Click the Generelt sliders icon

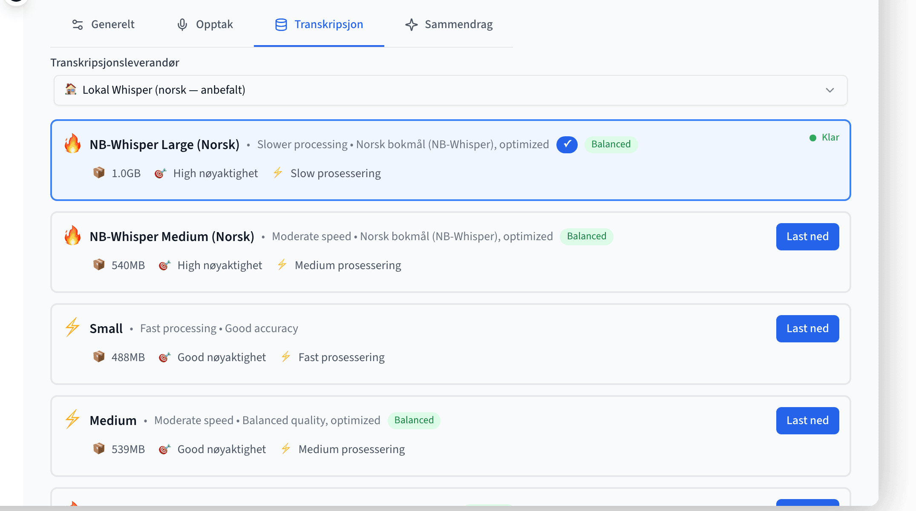click(x=78, y=25)
